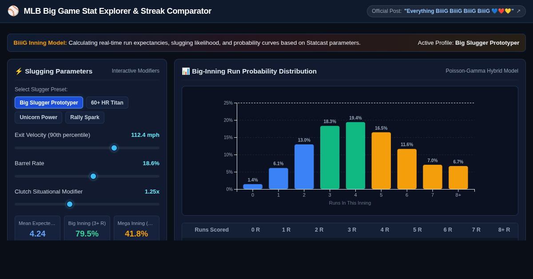
Task: Click the Big-Inning Run Probability Distribution heading
Action: pos(249,71)
